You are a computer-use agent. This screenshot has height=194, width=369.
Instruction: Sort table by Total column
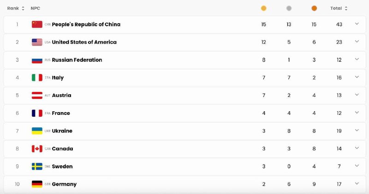tap(339, 8)
